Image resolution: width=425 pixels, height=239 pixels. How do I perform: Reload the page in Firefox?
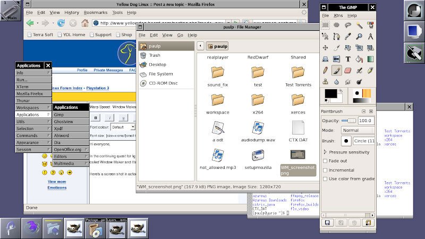click(61, 23)
